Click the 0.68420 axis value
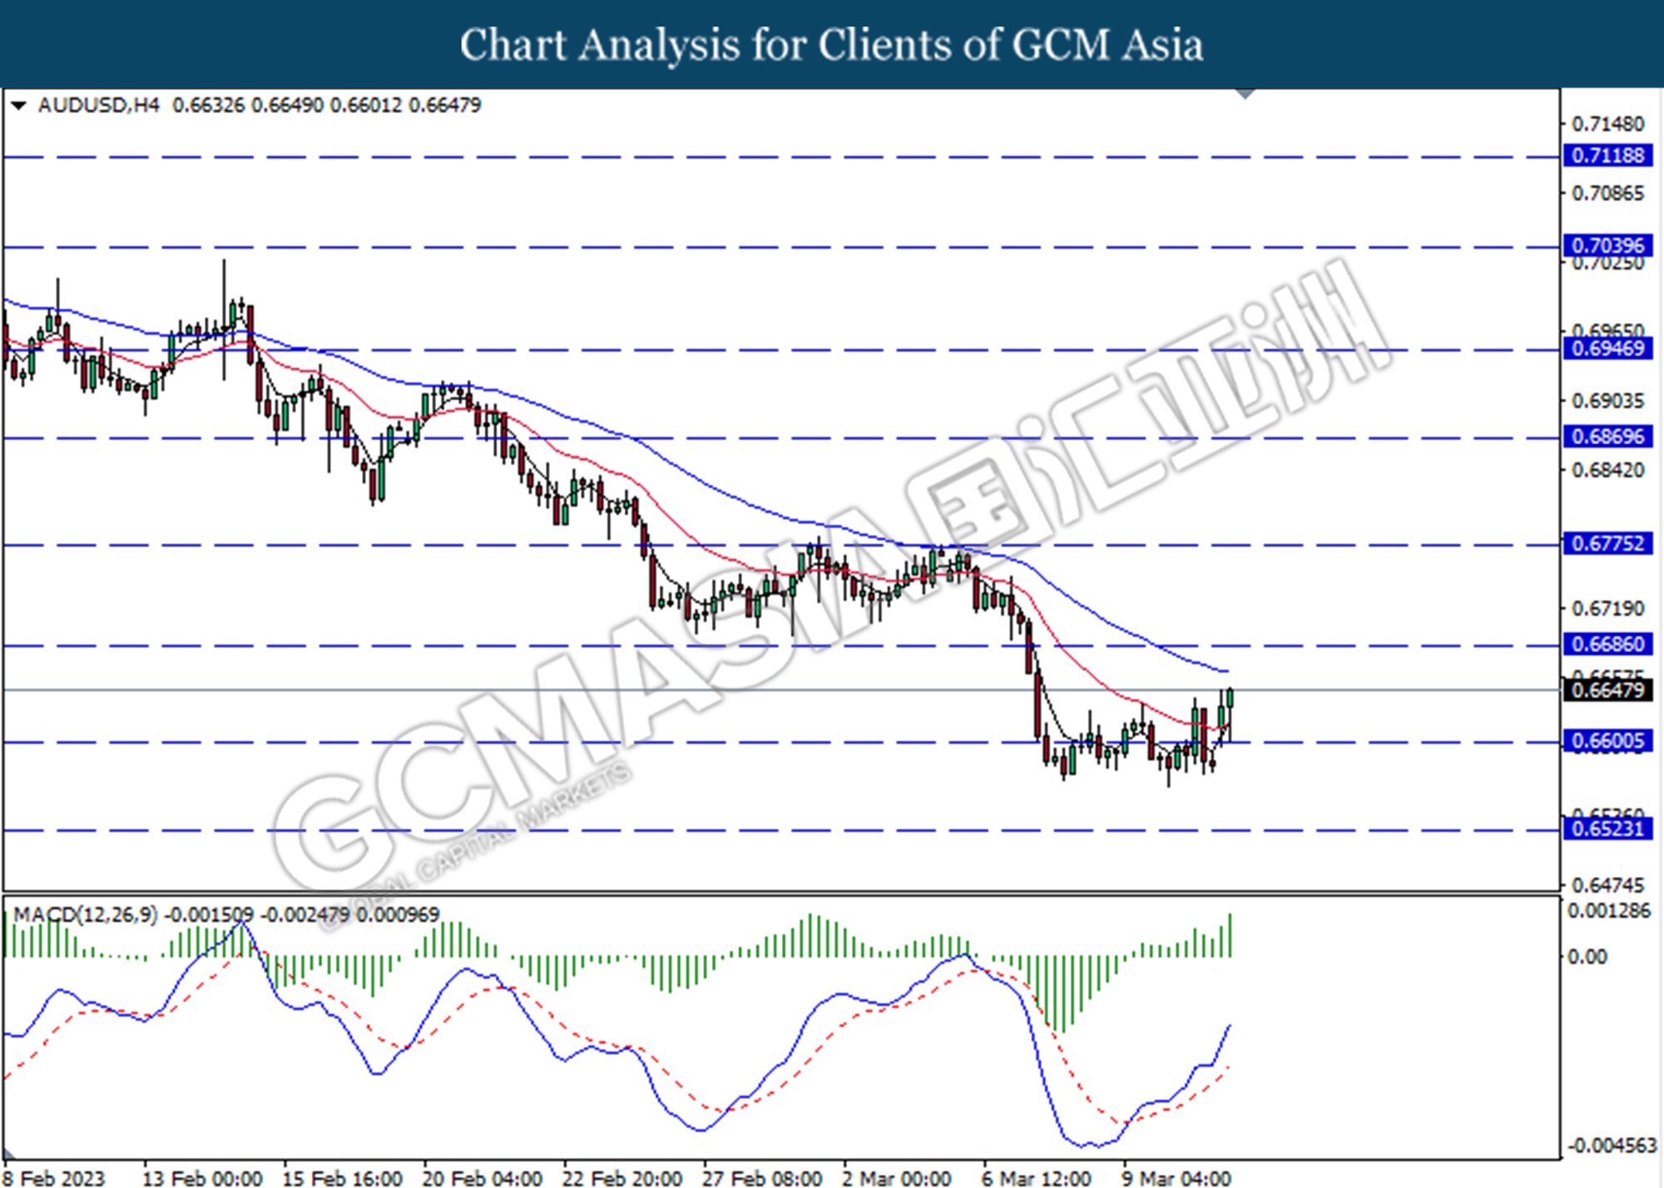The image size is (1664, 1188). [x=1607, y=471]
